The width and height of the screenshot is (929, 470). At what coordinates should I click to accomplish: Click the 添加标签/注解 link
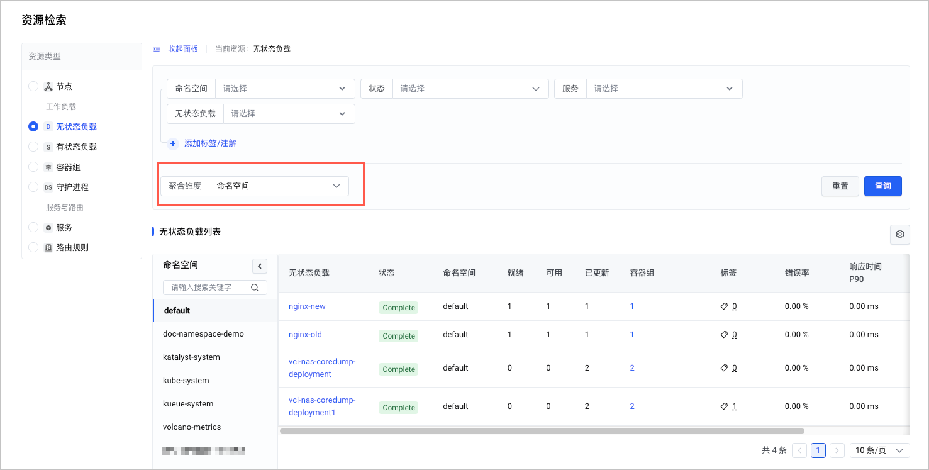tap(211, 143)
